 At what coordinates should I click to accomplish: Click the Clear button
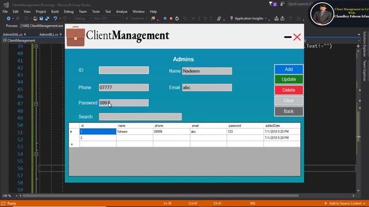(289, 101)
